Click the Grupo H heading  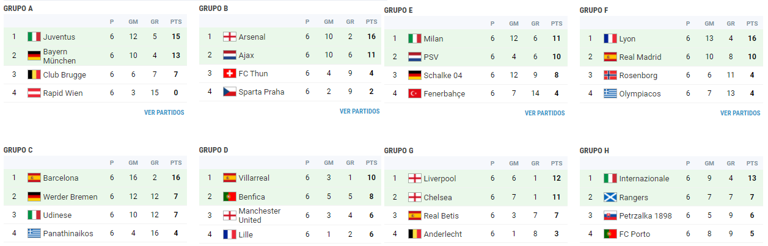594,150
